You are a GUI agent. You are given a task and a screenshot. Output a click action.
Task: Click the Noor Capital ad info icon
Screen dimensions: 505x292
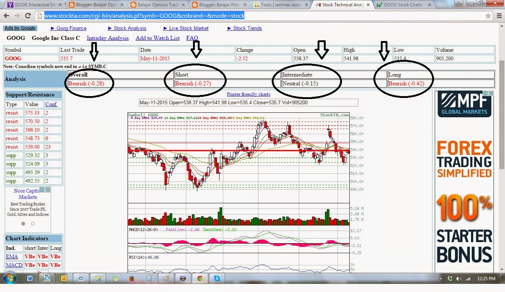(x=42, y=190)
